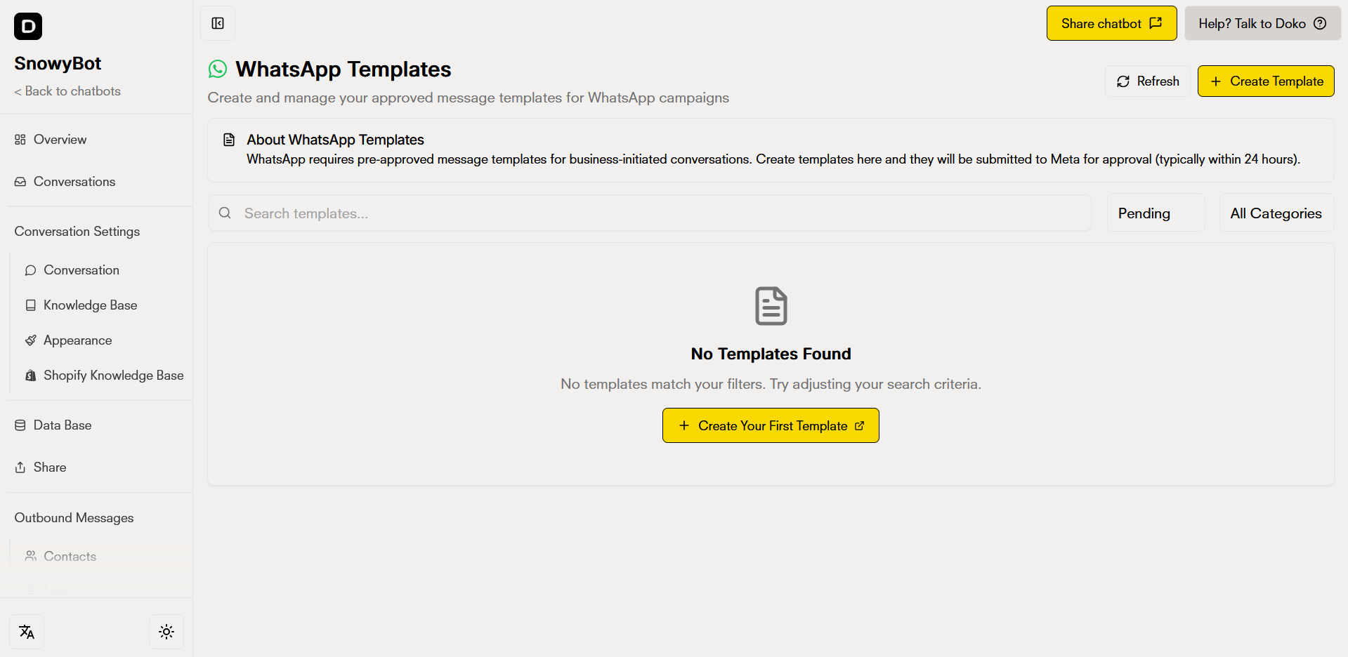Viewport: 1348px width, 657px height.
Task: Select the Appearance brush icon
Action: pyautogui.click(x=30, y=340)
